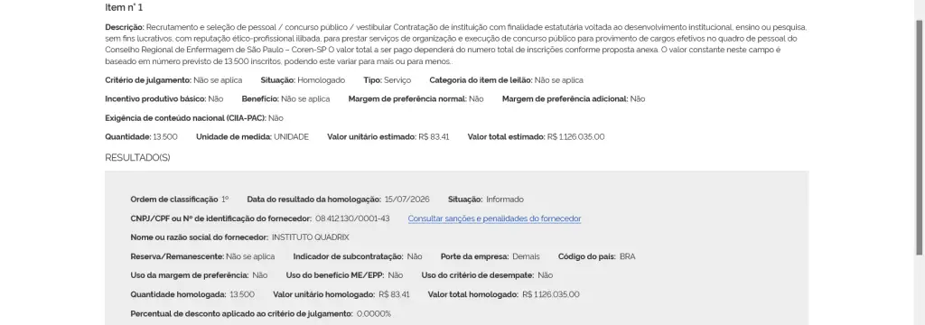This screenshot has height=325, width=925.
Task: Select 'Uso da margem de preferência: Não'
Action: (199, 275)
